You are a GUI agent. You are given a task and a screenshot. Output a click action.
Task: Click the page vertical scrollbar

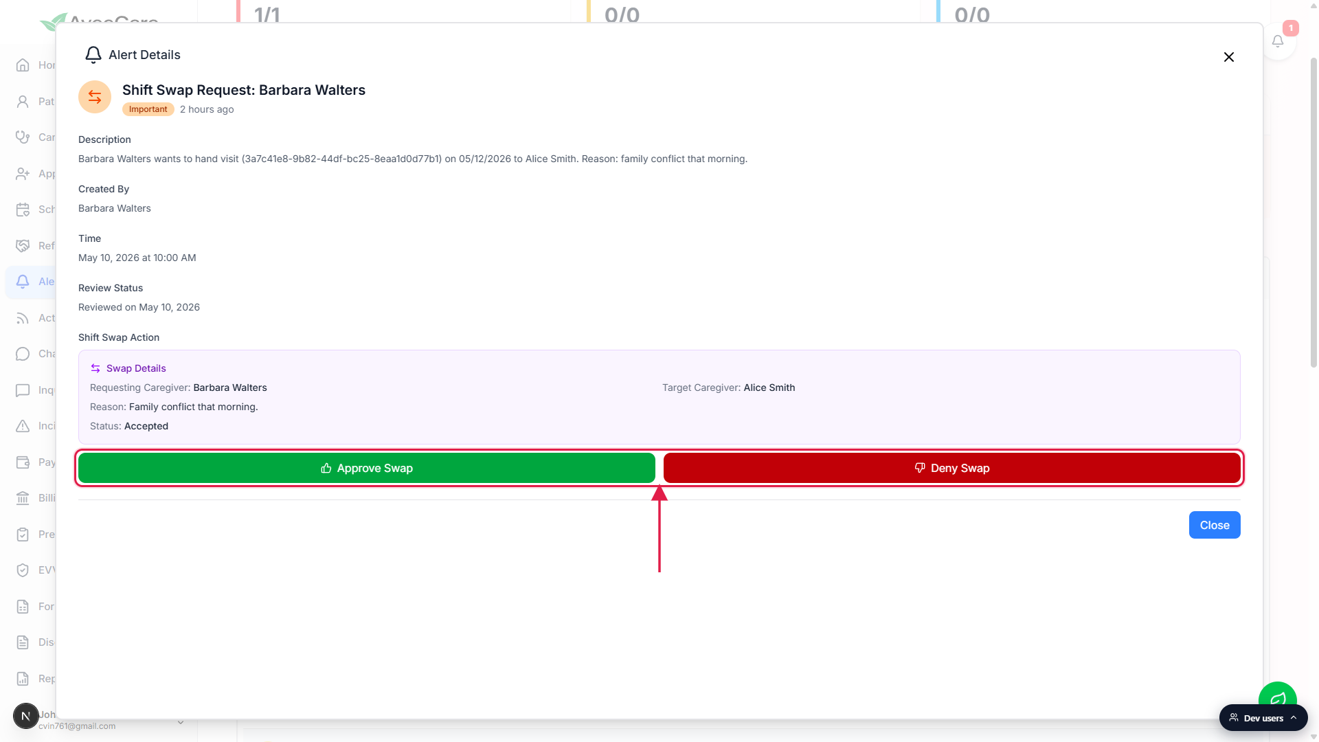point(1314,213)
